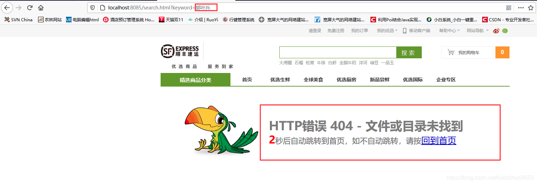This screenshot has height=184, width=537.
Task: Click the Weibo icon in top bar
Action: click(496, 31)
